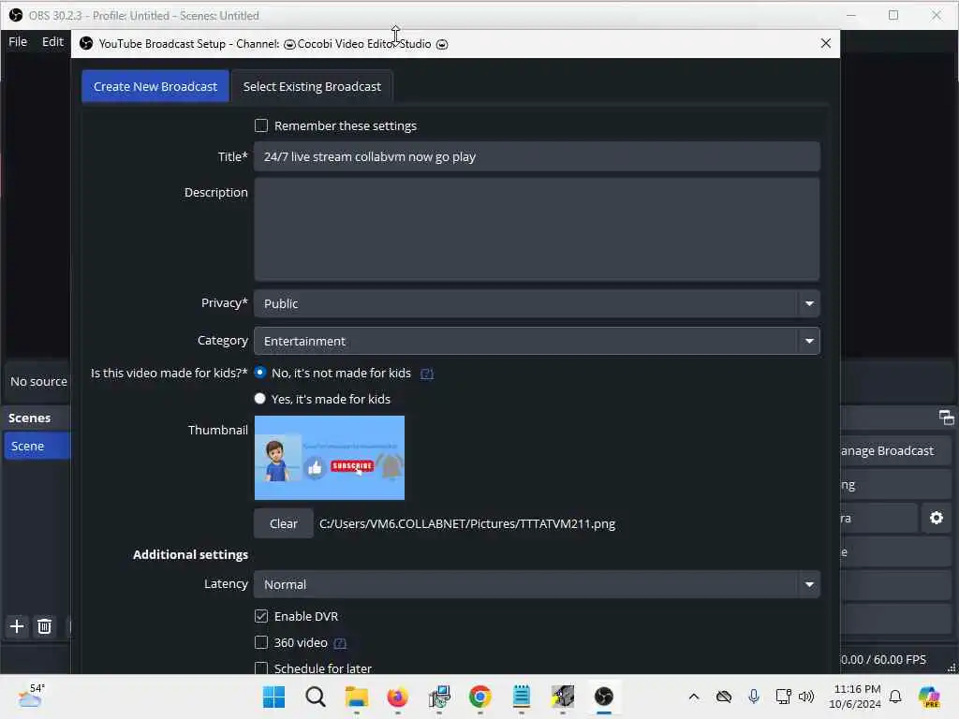This screenshot has height=719, width=959.
Task: Click the OBS logo in dialog title
Action: click(x=86, y=43)
